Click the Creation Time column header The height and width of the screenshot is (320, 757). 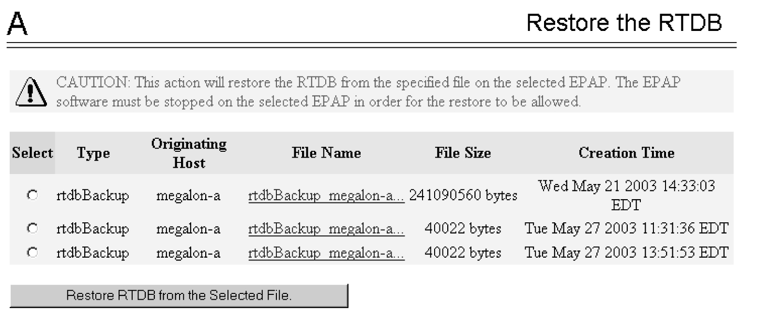pyautogui.click(x=626, y=153)
